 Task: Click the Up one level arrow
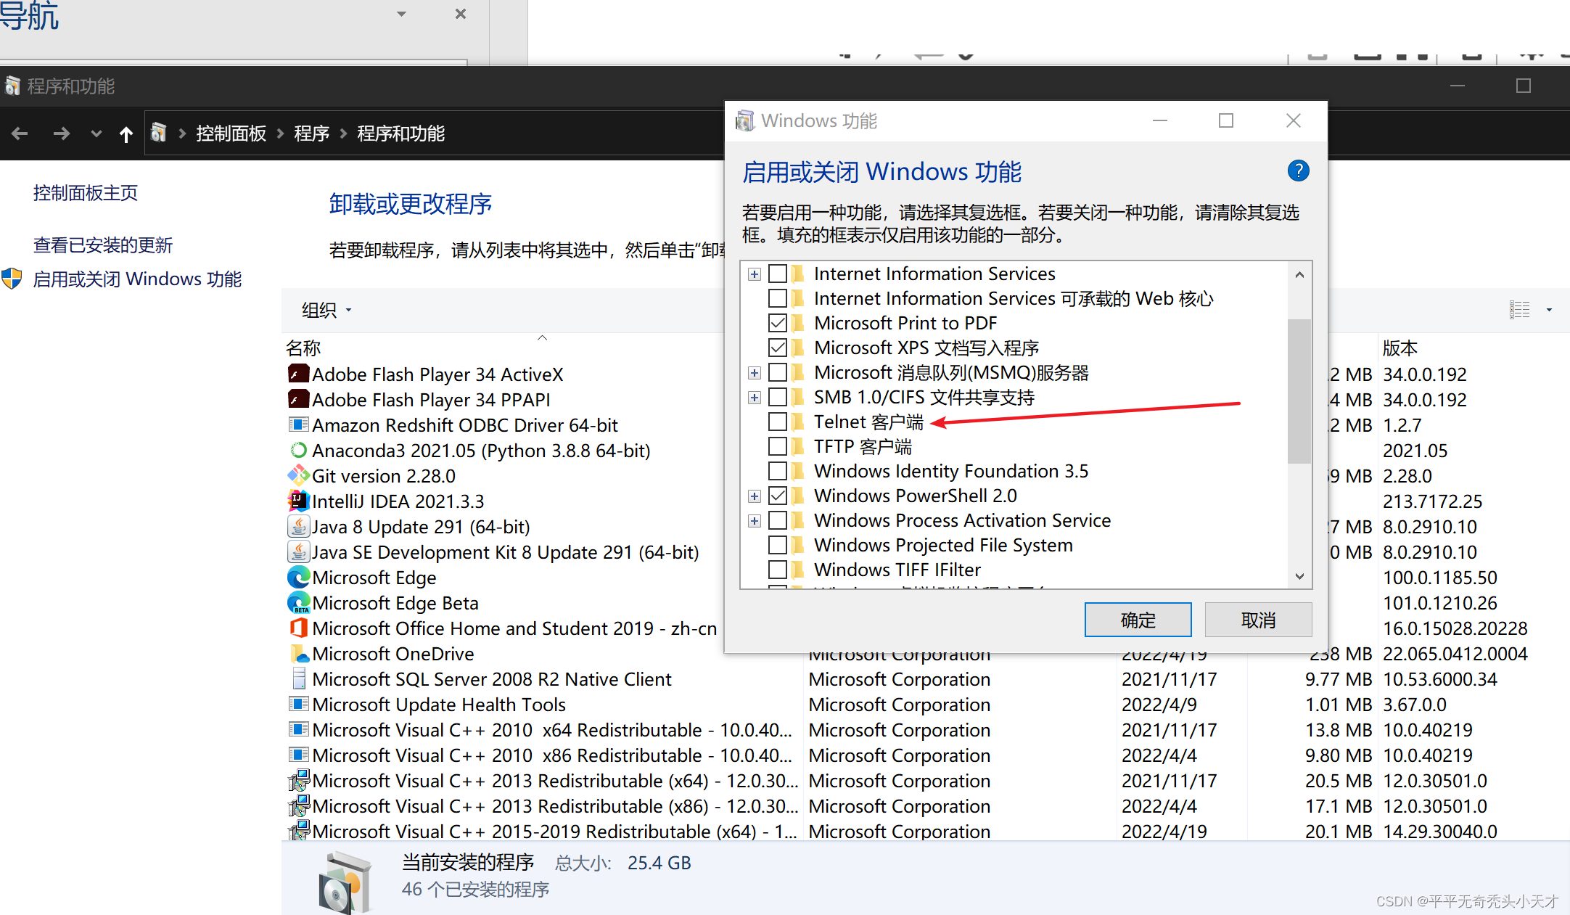(126, 134)
